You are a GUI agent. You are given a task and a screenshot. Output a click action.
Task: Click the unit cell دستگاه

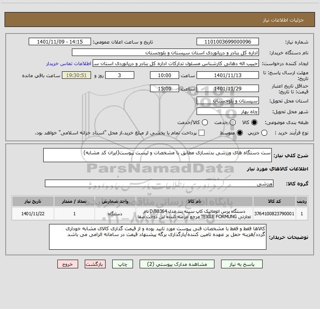[x=115, y=214]
